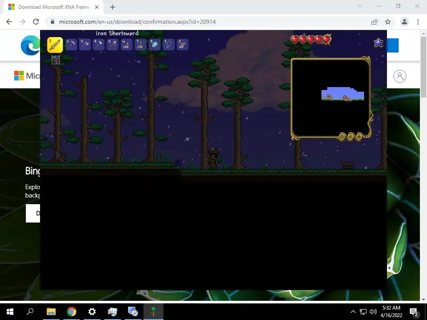Click the blue mana star
The height and width of the screenshot is (320, 427).
coord(379,43)
